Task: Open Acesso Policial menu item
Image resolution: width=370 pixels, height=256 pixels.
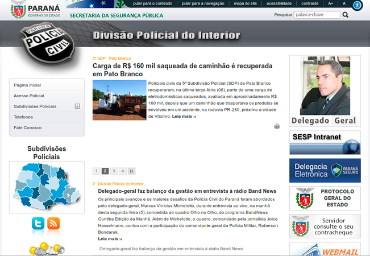Action: pos(29,96)
